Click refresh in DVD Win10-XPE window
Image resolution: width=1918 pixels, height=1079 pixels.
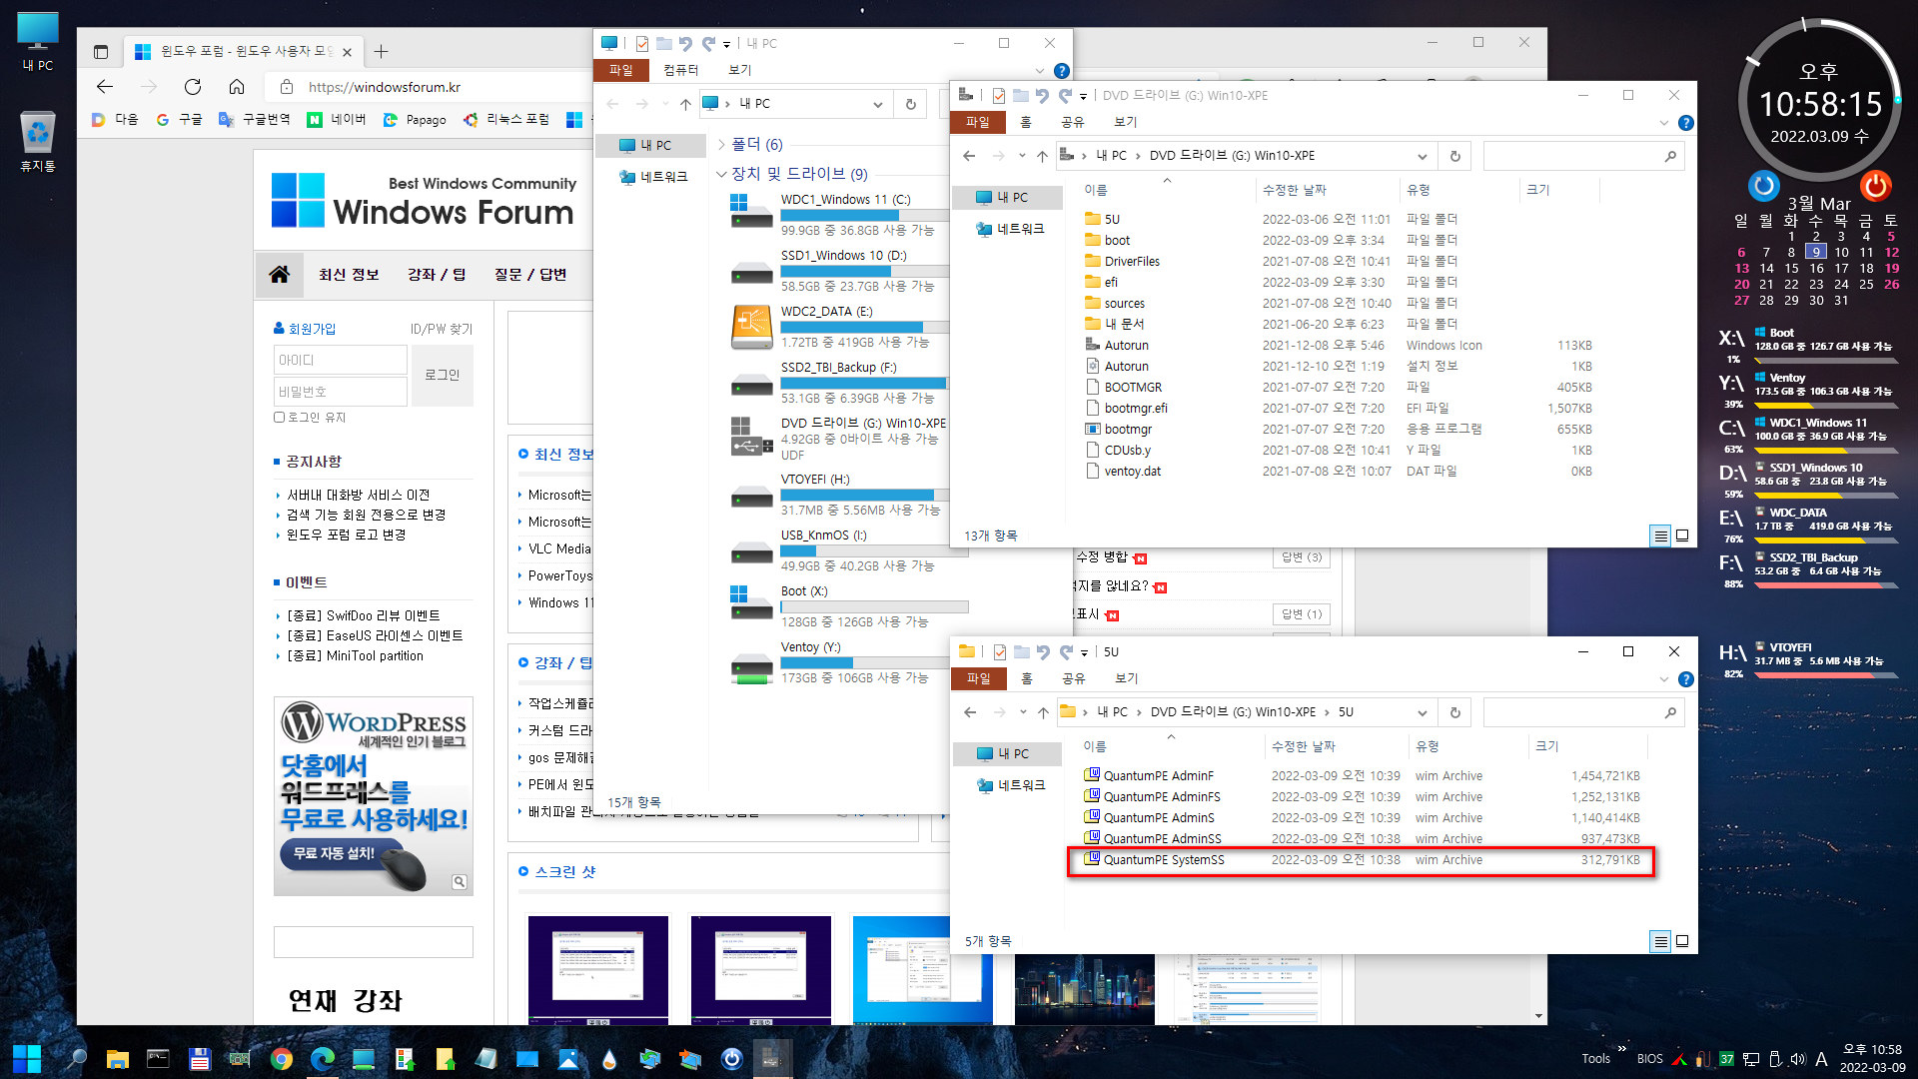coord(1454,156)
